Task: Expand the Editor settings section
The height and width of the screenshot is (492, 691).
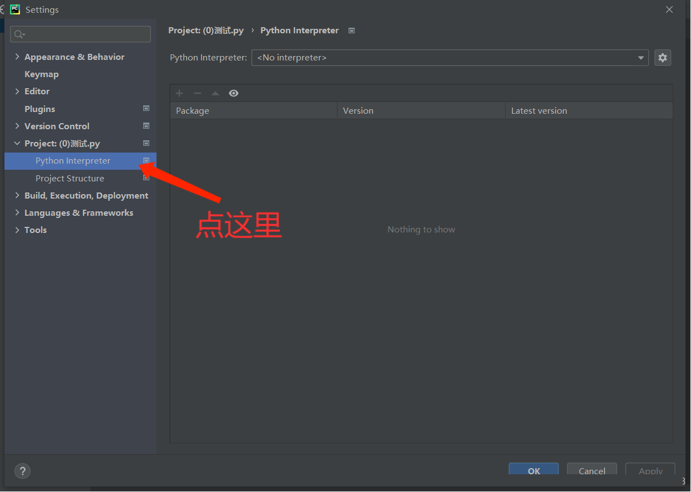Action: [x=17, y=91]
